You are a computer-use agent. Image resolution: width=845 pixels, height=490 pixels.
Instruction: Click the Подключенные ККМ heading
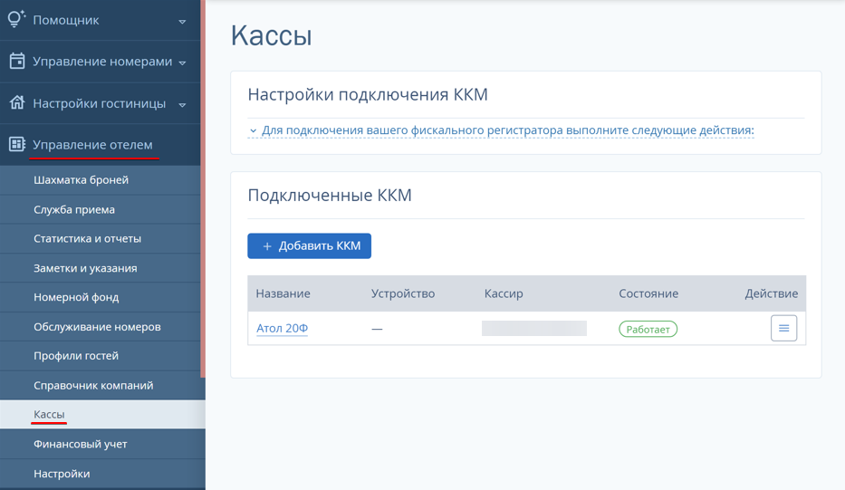(330, 195)
